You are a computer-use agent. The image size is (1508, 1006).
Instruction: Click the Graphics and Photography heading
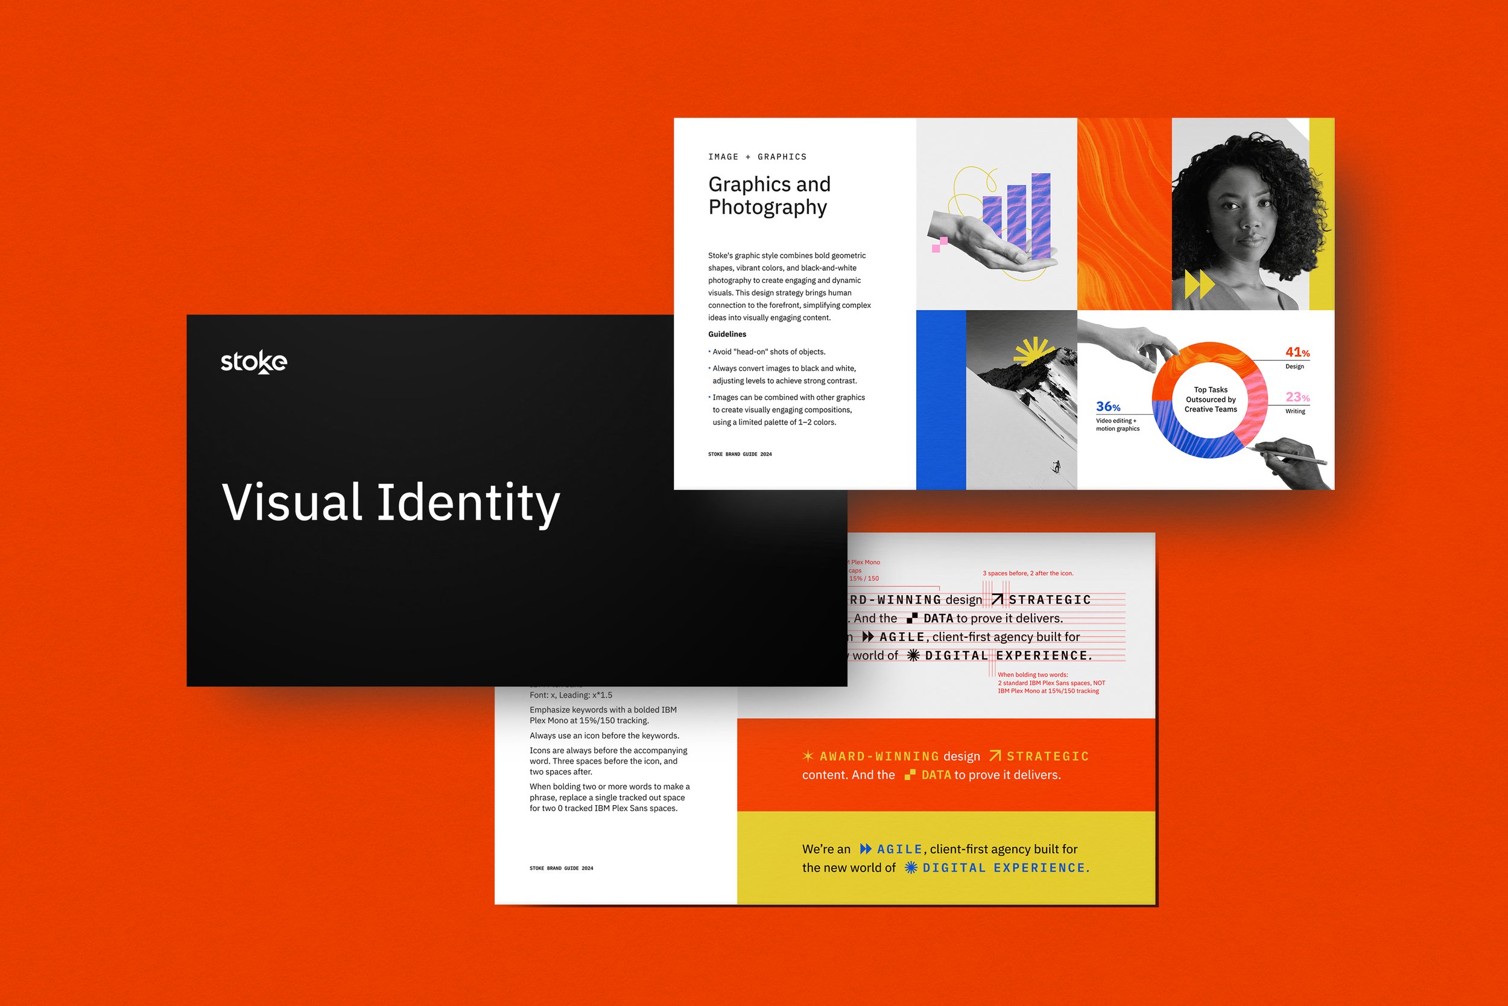[x=768, y=196]
